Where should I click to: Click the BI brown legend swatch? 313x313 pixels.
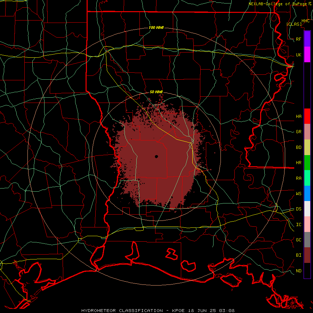307,255
